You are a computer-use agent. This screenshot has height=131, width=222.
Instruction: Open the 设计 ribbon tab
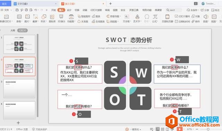click(69, 10)
